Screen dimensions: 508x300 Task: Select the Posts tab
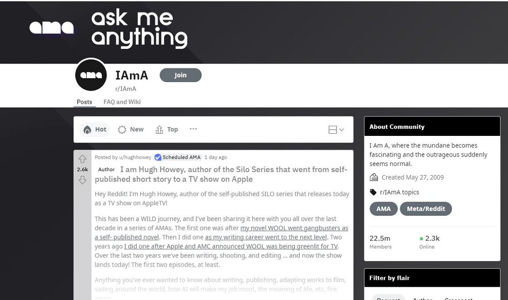tap(84, 102)
